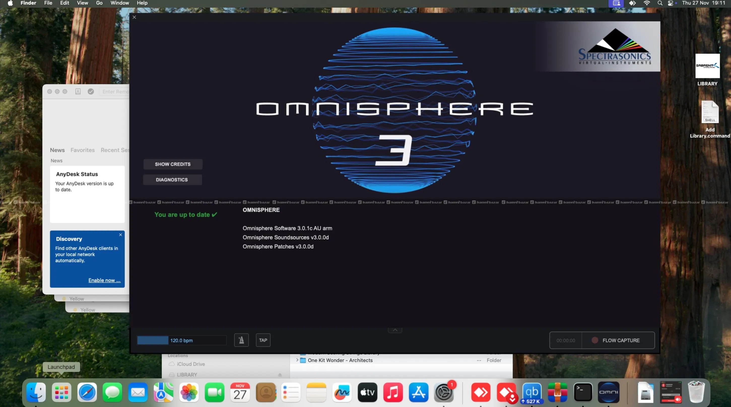The width and height of the screenshot is (731, 407).
Task: Click the date and time in menu bar
Action: pos(704,3)
